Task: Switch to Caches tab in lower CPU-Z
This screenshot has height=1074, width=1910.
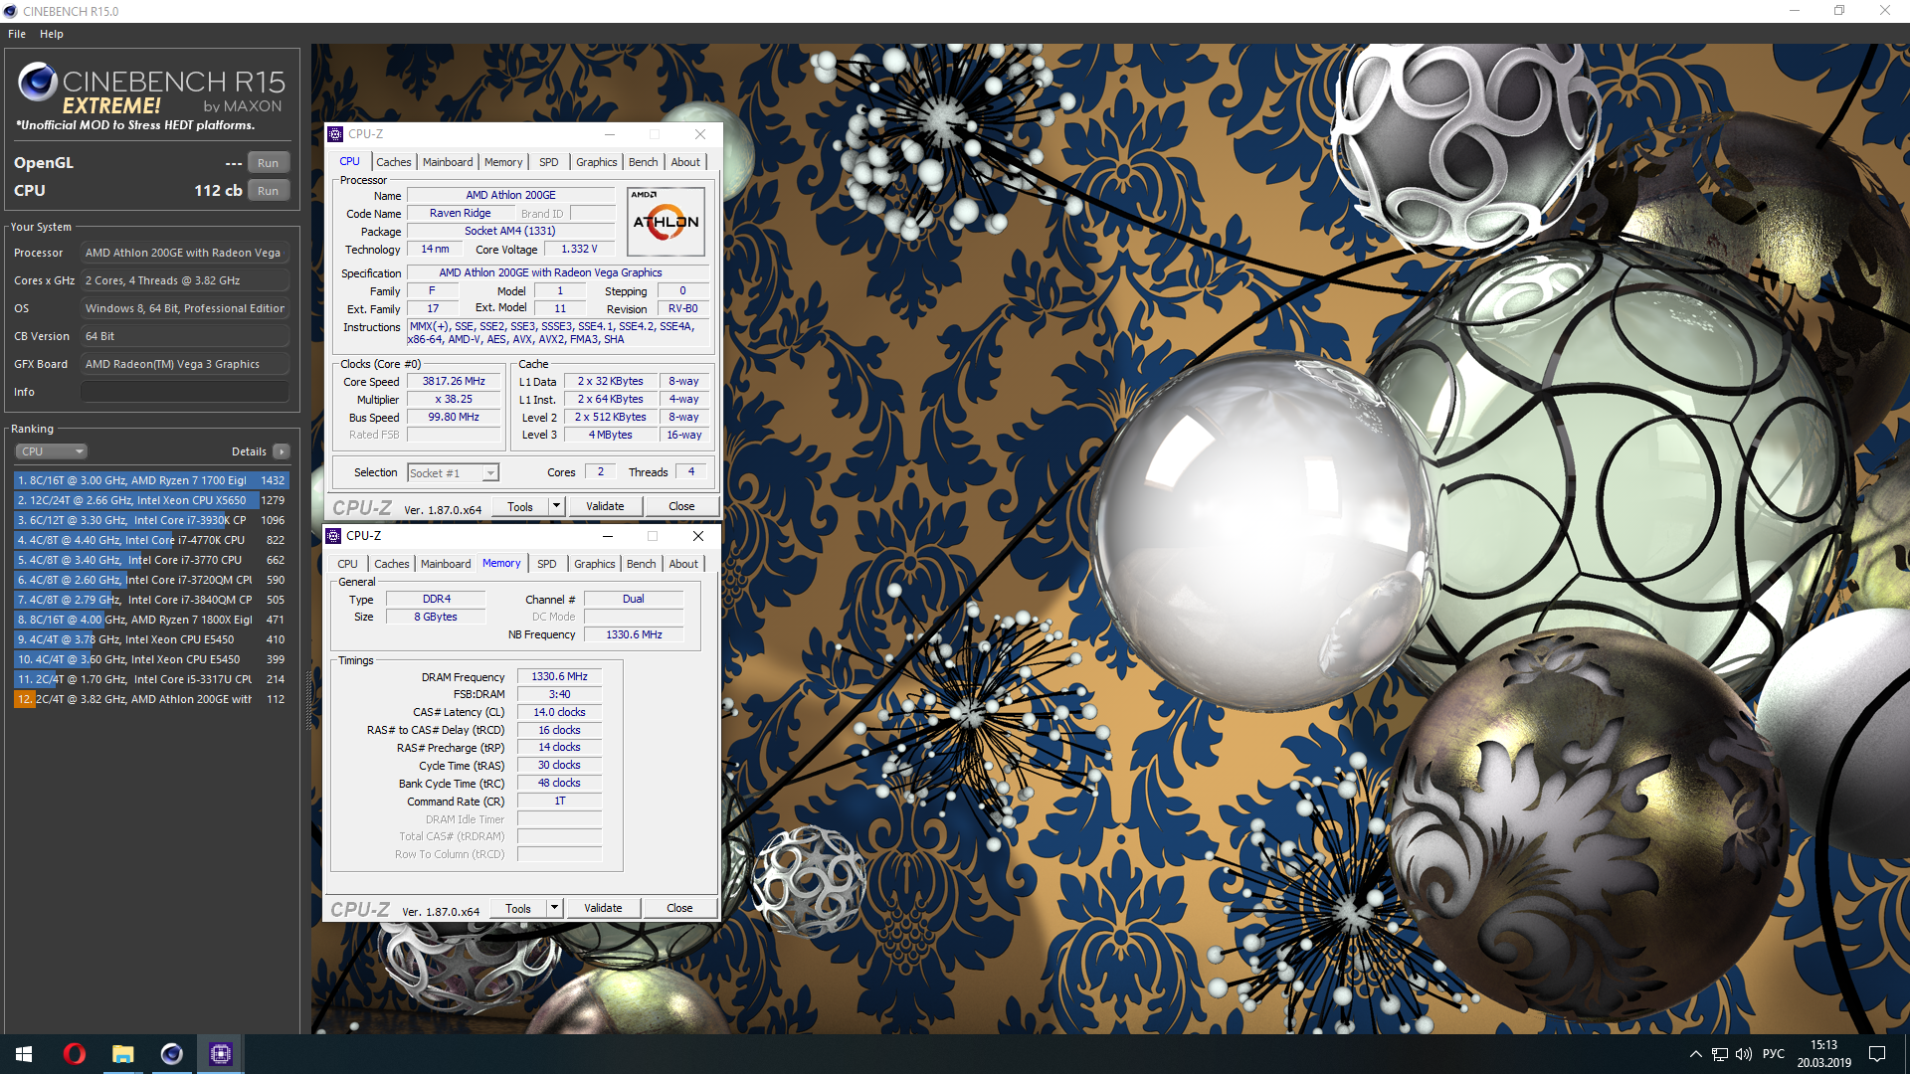Action: pos(392,564)
